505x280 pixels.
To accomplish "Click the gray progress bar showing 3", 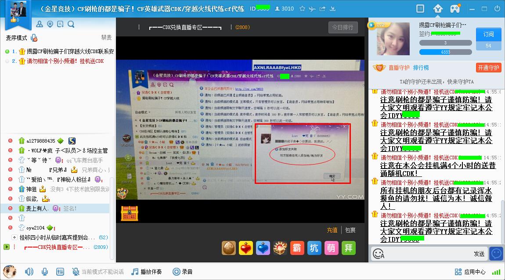I will [445, 43].
